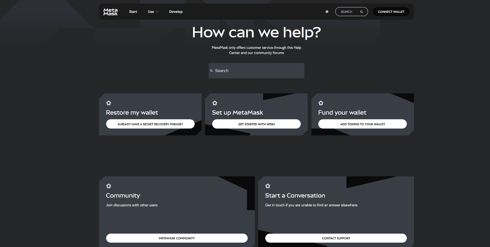Click the star icon on Restore my wallet card
This screenshot has width=490, height=247.
pos(109,103)
